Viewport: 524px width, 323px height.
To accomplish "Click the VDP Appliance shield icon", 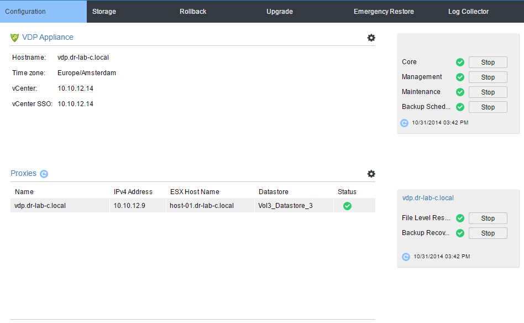I will click(x=14, y=37).
